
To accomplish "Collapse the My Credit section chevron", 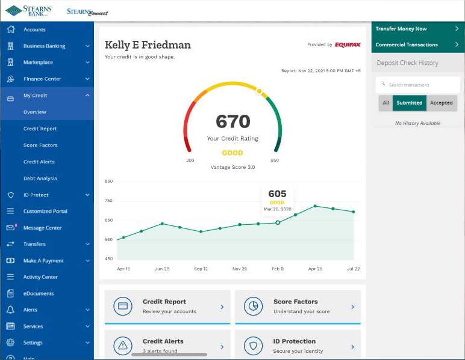I will pyautogui.click(x=87, y=95).
